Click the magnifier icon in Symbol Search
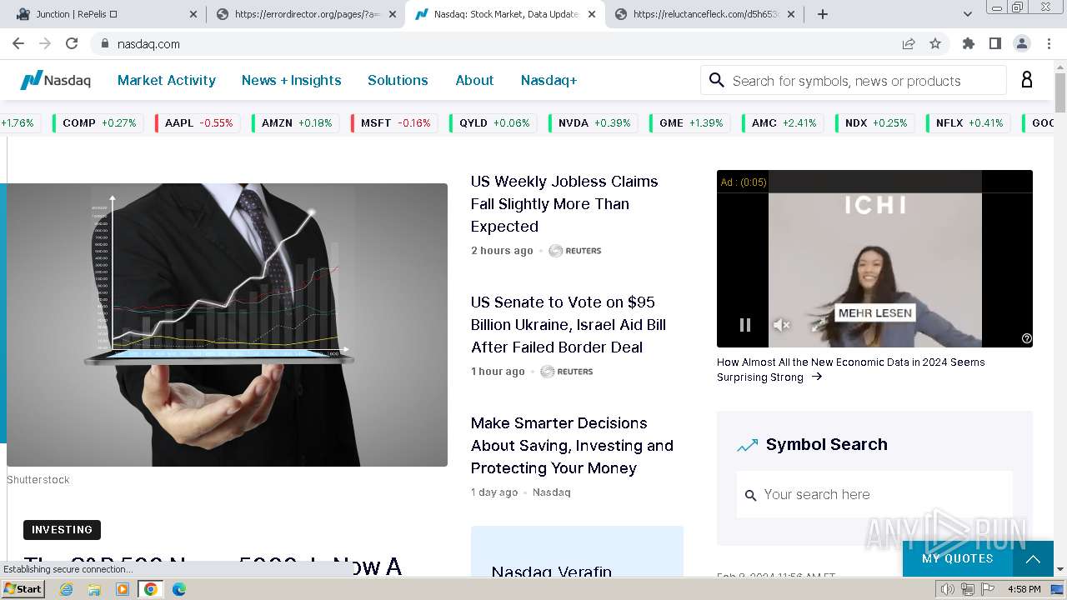Image resolution: width=1067 pixels, height=600 pixels. coord(750,495)
